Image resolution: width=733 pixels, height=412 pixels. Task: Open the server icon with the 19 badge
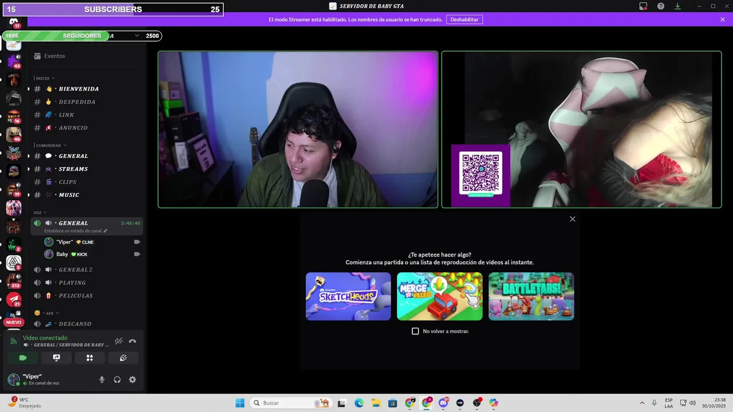[14, 189]
